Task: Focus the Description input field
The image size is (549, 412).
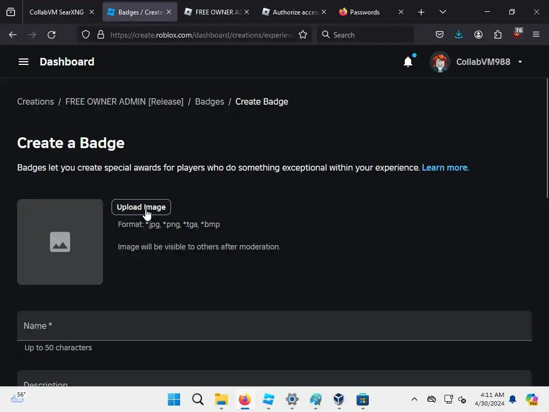Action: tap(274, 379)
